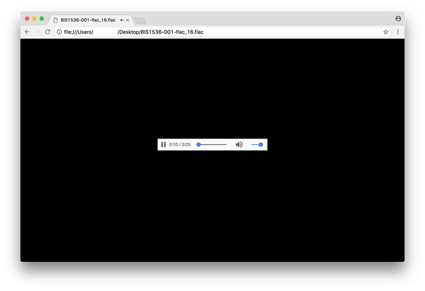The height and width of the screenshot is (291, 425).
Task: Open a new tab
Action: (x=140, y=21)
